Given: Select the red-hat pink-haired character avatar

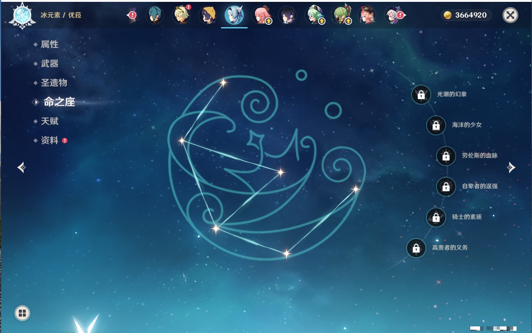Looking at the screenshot, I should 367,15.
